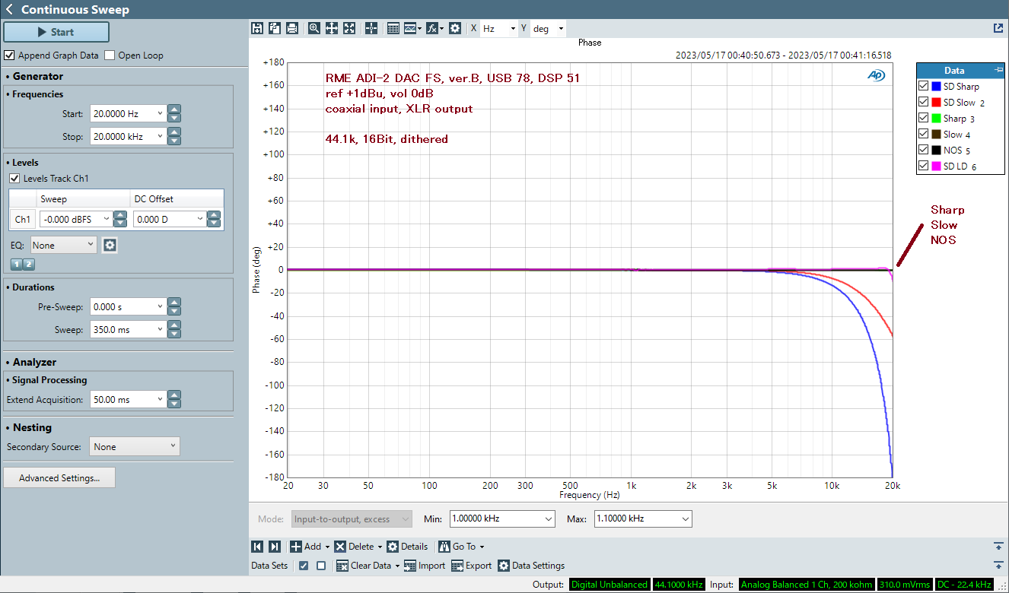The height and width of the screenshot is (593, 1009).
Task: Click the blue SD Sharp color swatch
Action: (936, 87)
